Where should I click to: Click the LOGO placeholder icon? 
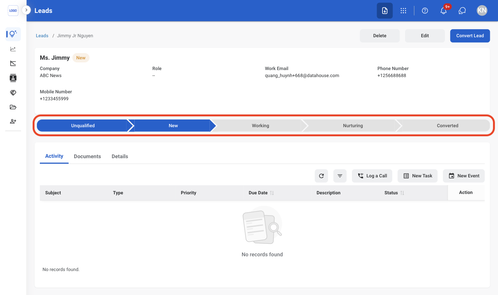pyautogui.click(x=13, y=11)
